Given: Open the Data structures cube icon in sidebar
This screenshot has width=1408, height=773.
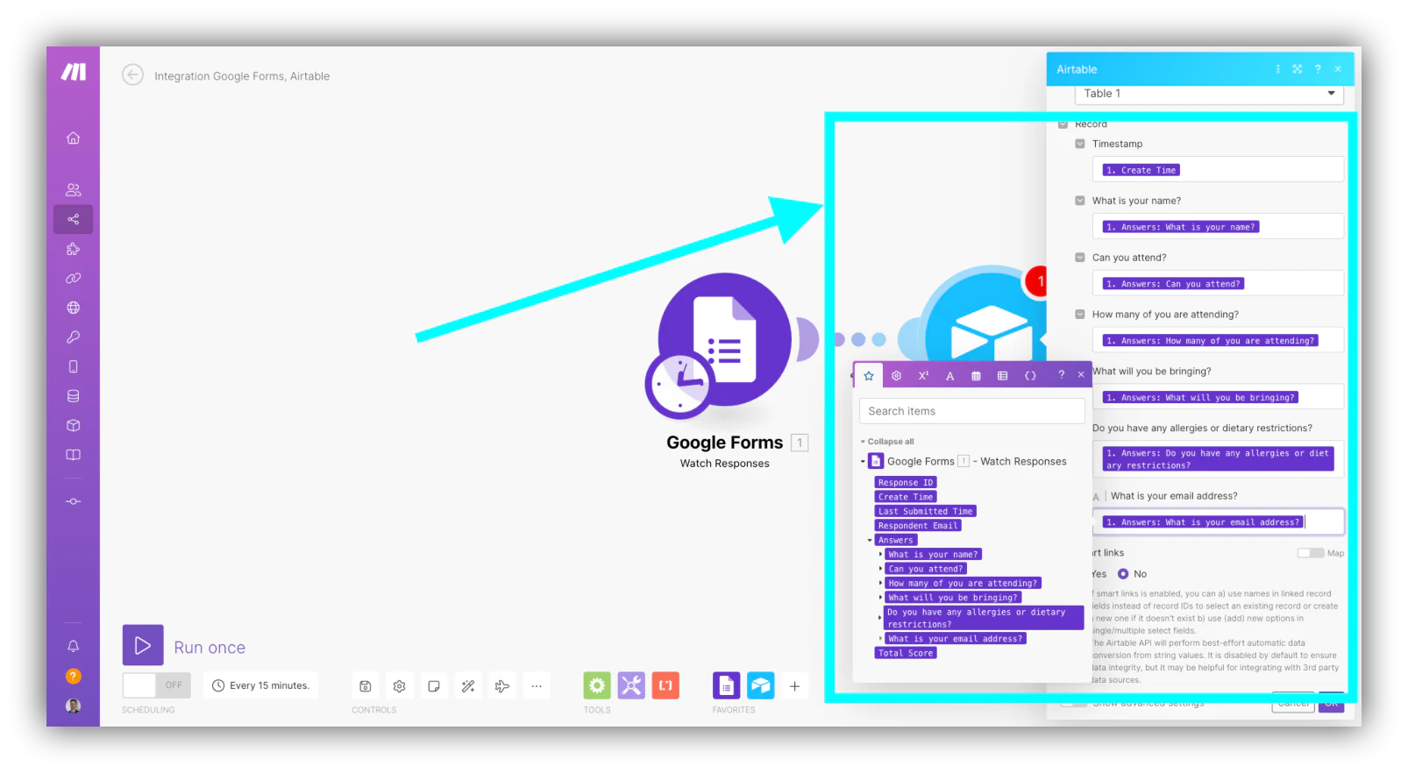Looking at the screenshot, I should [x=74, y=425].
